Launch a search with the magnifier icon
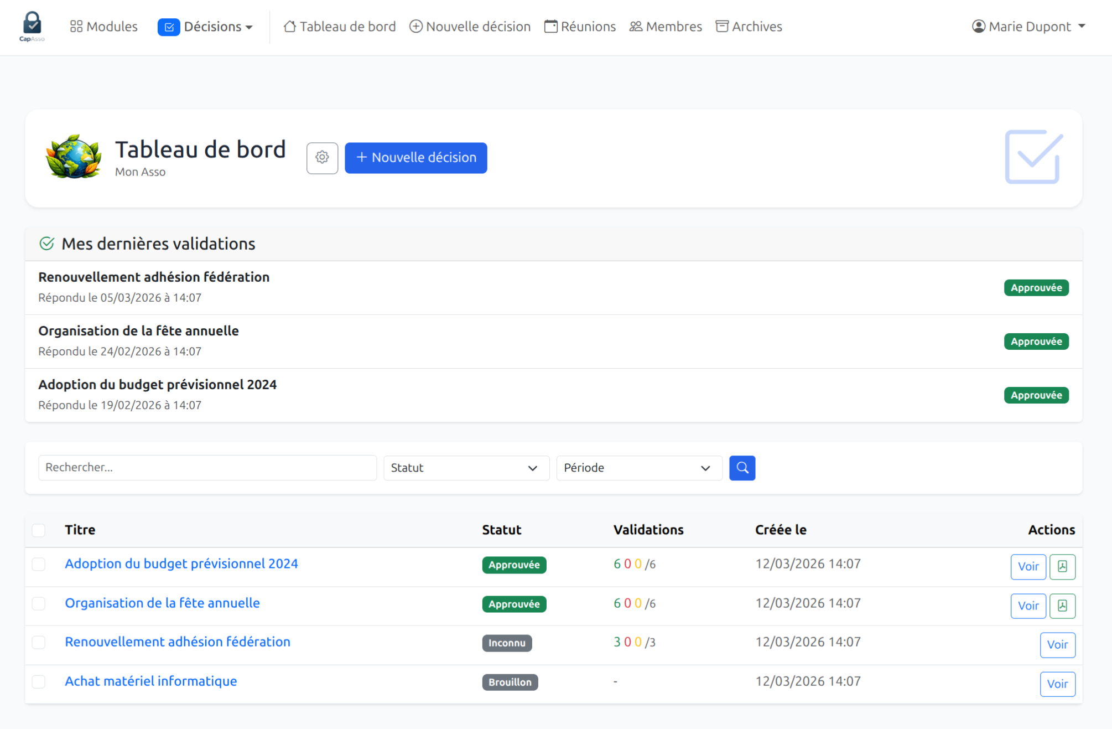Image resolution: width=1112 pixels, height=729 pixels. click(742, 468)
